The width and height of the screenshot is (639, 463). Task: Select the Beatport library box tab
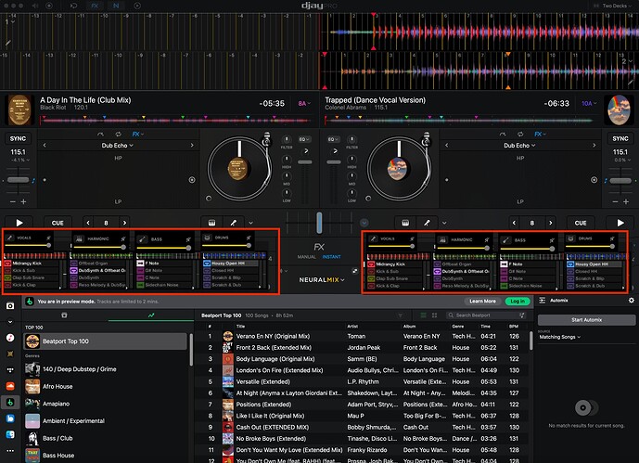(x=64, y=315)
